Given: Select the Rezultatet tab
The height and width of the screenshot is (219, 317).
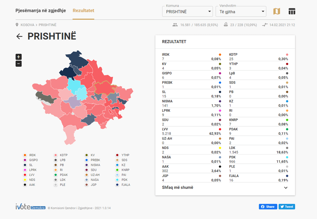Looking at the screenshot, I should 83,11.
